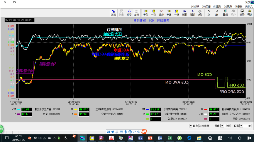Open the 文件(F) menu
Image resolution: width=254 pixels, height=142 pixels.
[249, 6]
